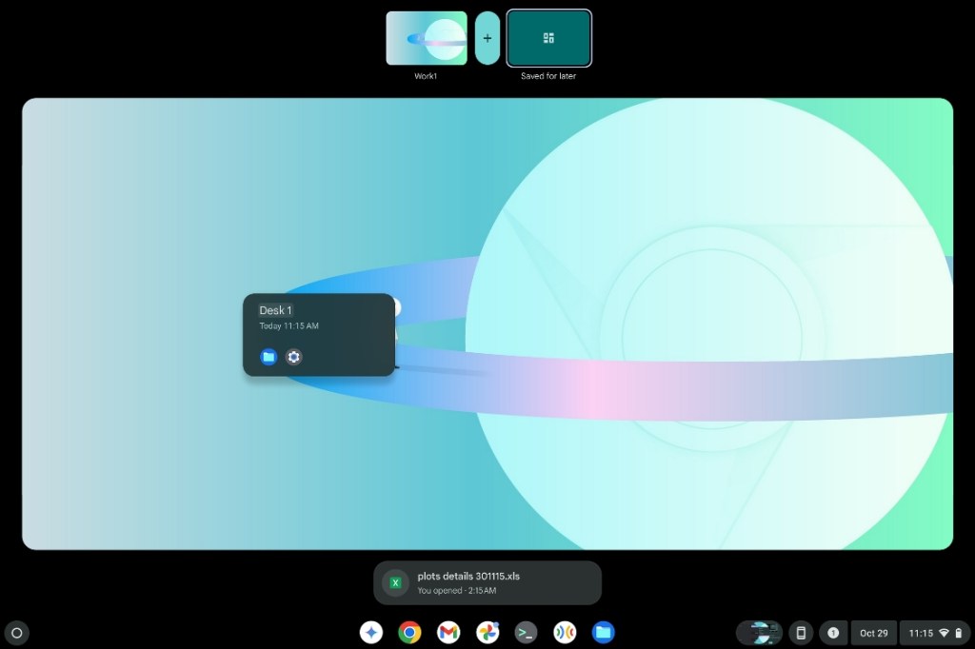Image resolution: width=975 pixels, height=649 pixels.
Task: Open quick settings from the 11:15 clock
Action: [935, 633]
